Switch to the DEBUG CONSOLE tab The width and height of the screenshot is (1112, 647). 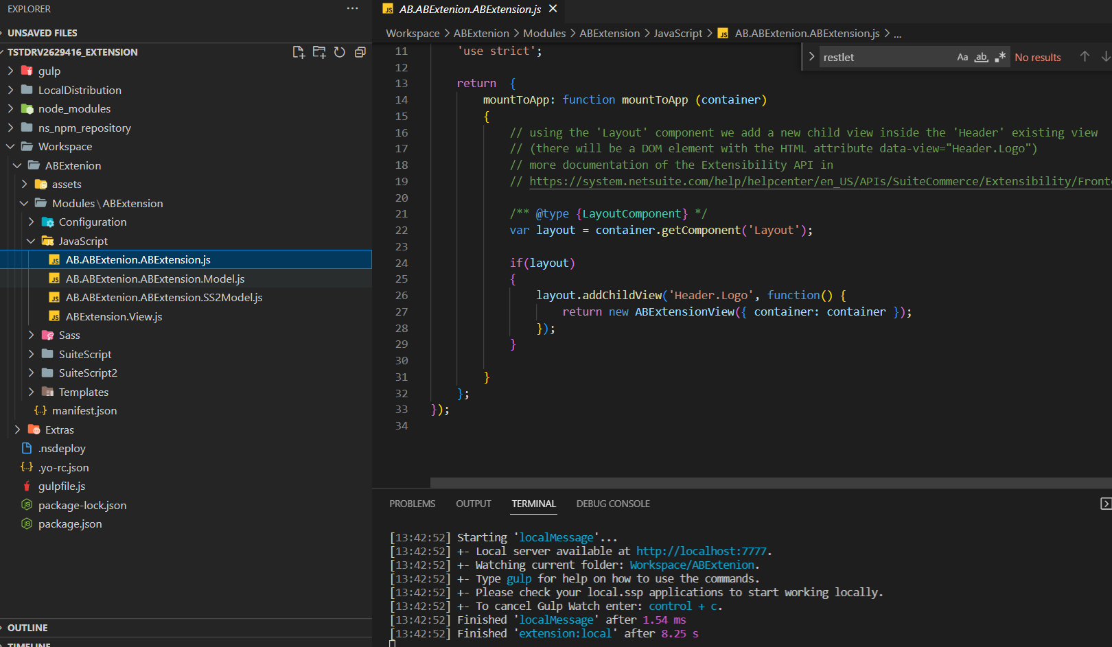coord(613,504)
